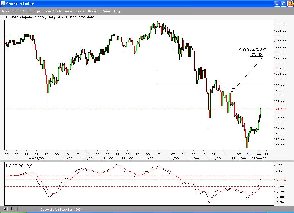
Task: Open the Help menu
Action: [117, 11]
